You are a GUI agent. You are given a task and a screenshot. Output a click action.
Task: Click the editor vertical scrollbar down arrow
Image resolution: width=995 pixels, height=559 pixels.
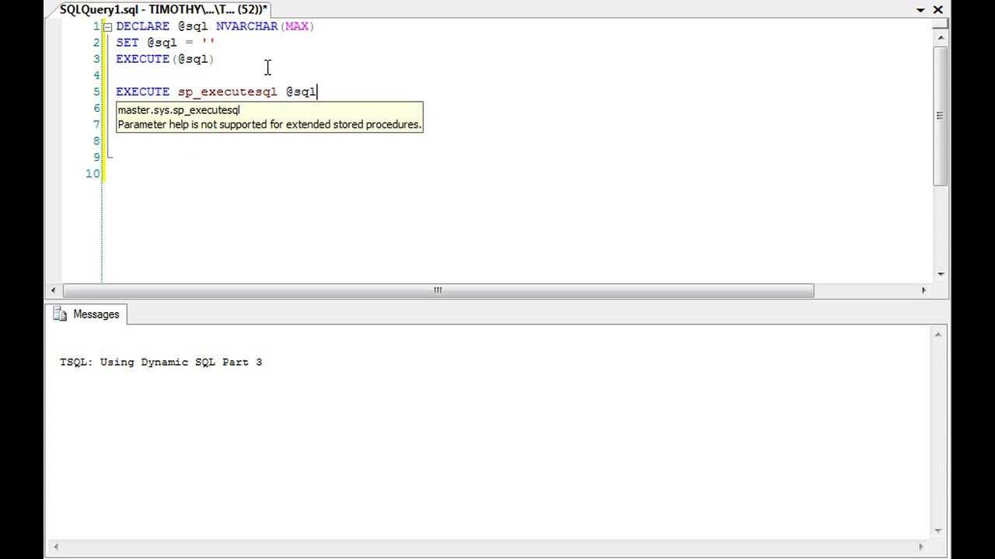point(941,274)
